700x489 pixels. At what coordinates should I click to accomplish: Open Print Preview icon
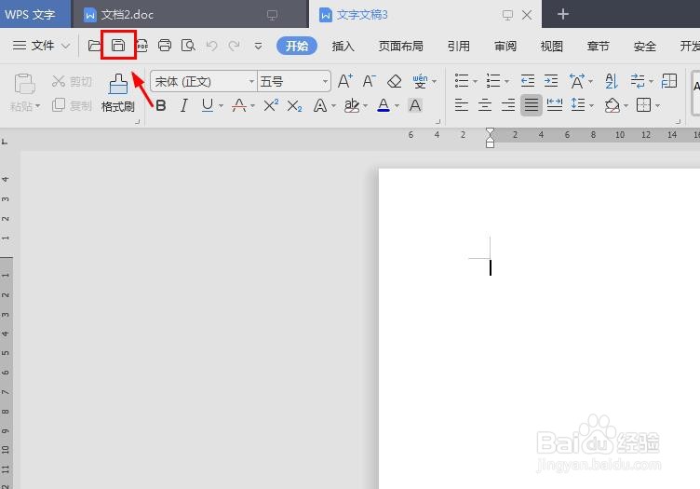click(188, 45)
